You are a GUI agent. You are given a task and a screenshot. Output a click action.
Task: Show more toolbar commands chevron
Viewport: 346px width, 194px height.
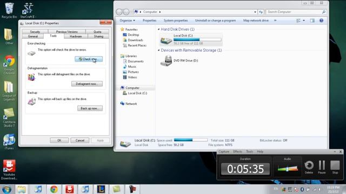tap(275, 20)
